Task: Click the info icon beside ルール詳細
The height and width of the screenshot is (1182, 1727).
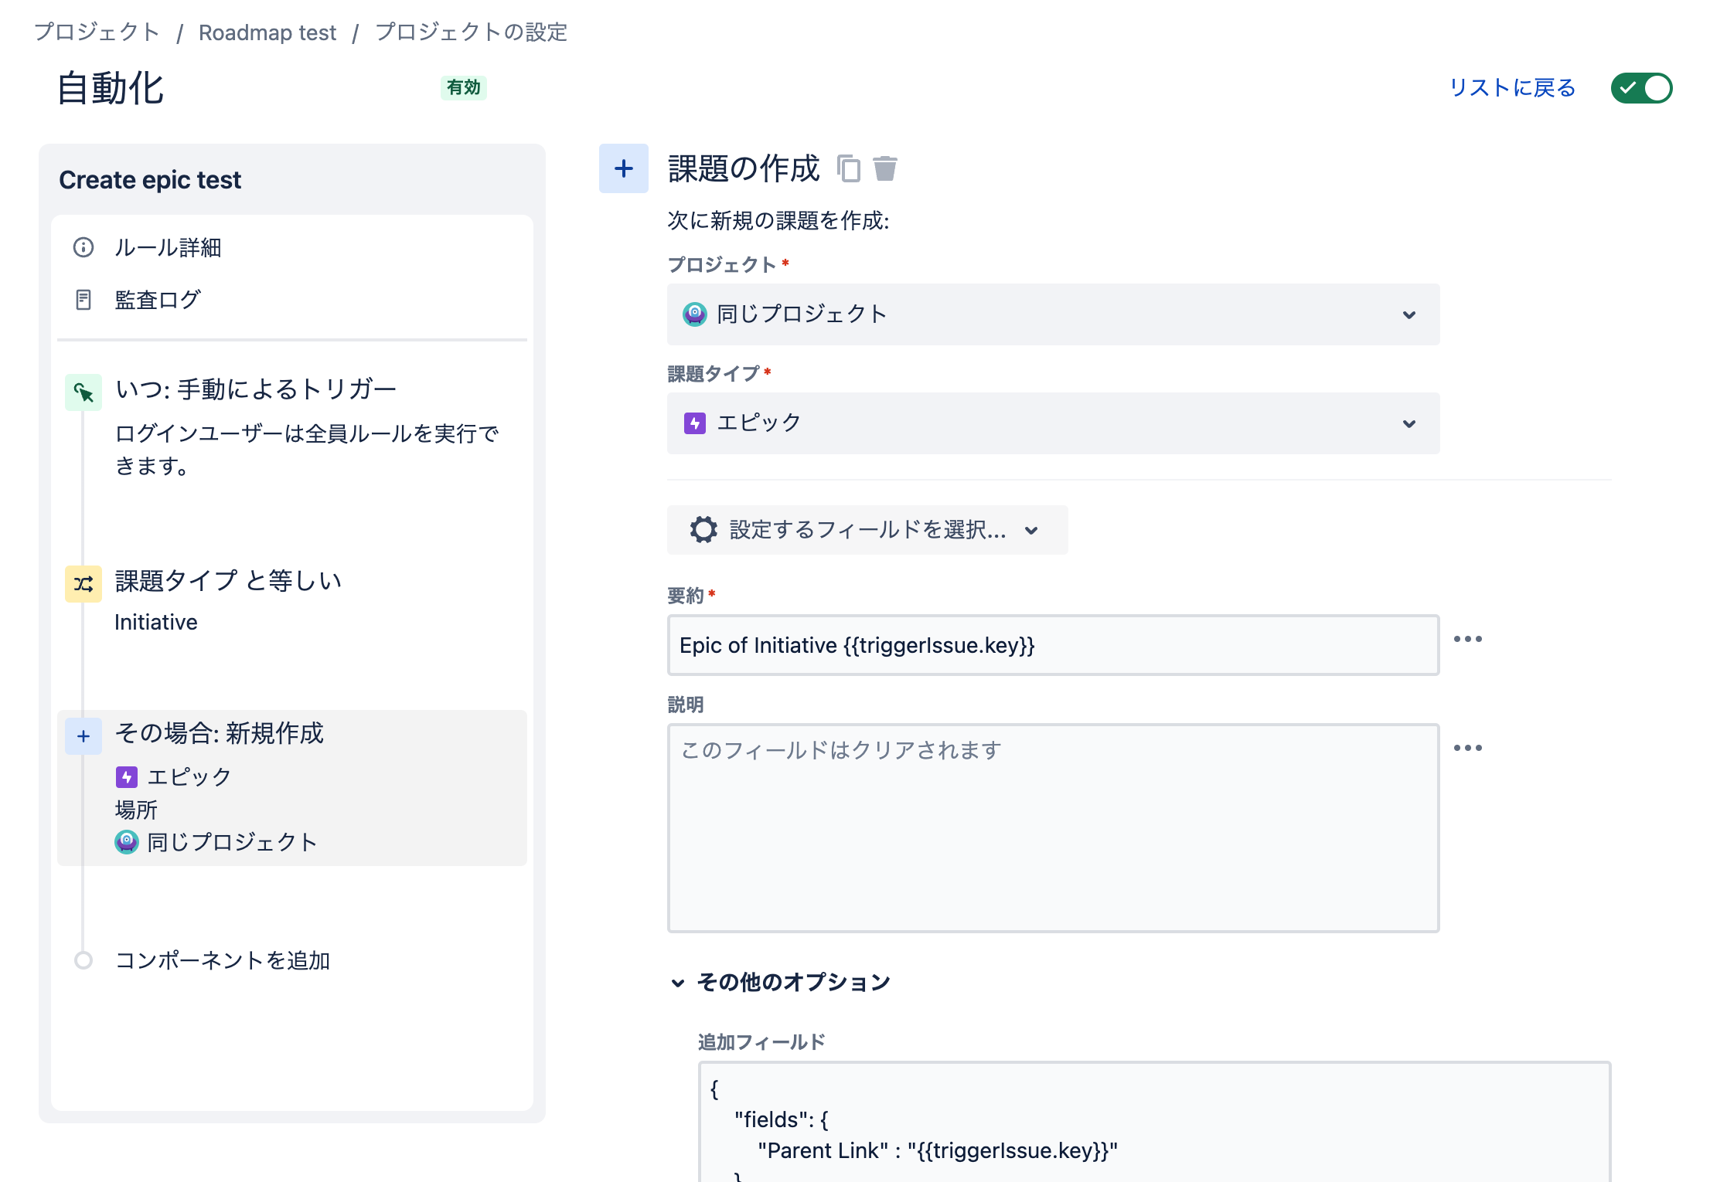Action: [83, 247]
